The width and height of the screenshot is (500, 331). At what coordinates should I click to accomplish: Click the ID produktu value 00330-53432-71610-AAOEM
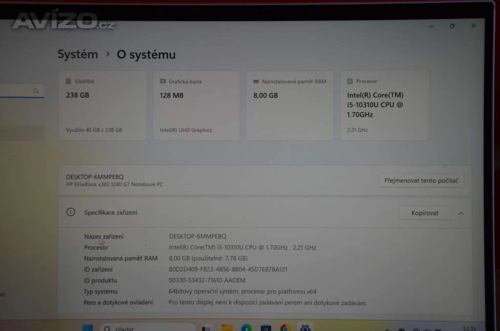[207, 280]
